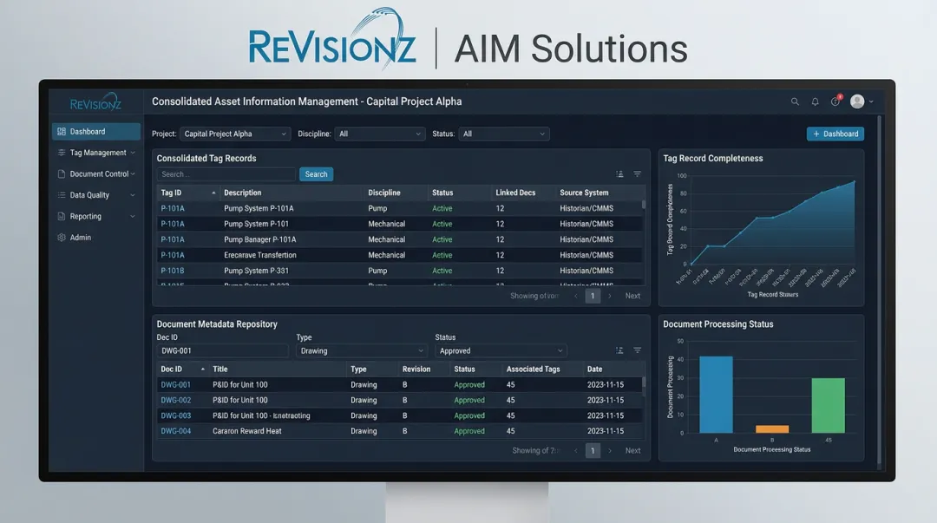Expand the Document Control chevron
This screenshot has height=523, width=937.
click(x=133, y=174)
